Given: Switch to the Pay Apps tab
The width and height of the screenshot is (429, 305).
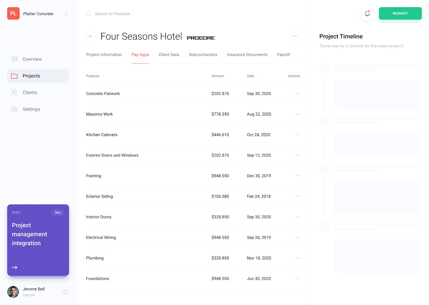Looking at the screenshot, I should [x=140, y=55].
